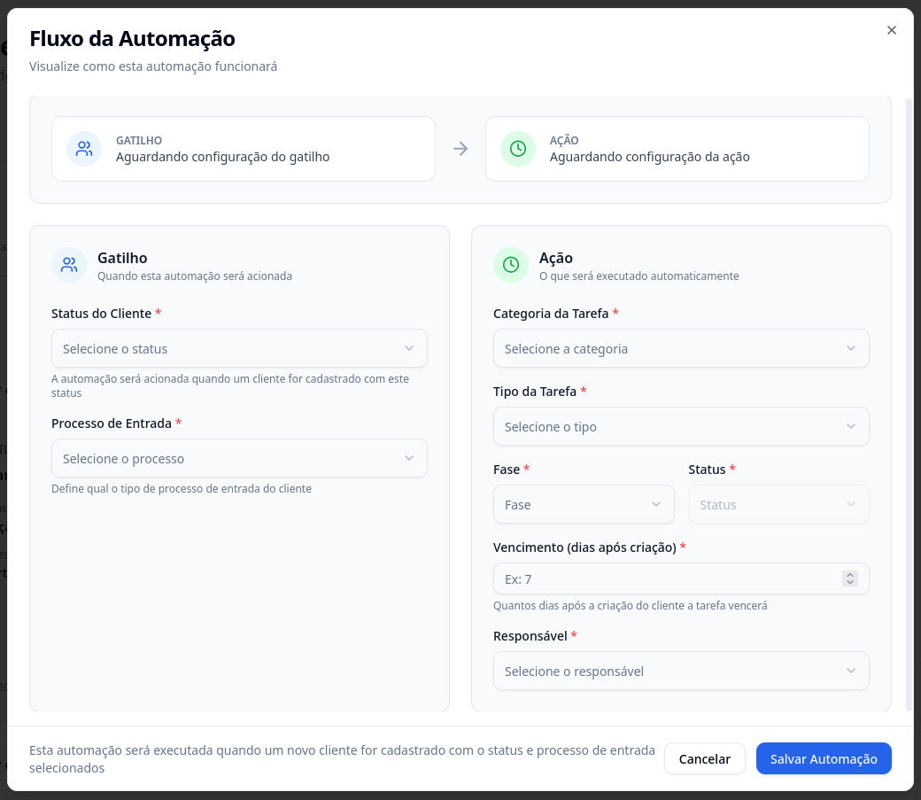Open the Status do Cliente dropdown

click(239, 349)
